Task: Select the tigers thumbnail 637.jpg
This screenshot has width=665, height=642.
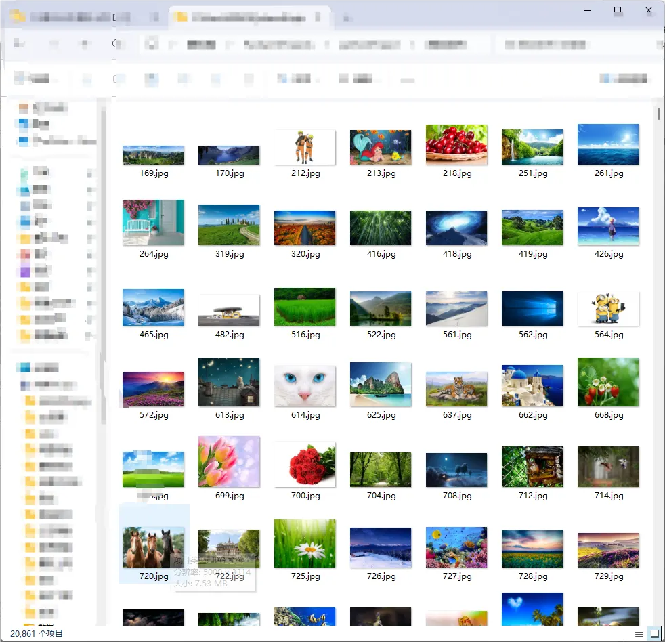Action: (x=456, y=389)
